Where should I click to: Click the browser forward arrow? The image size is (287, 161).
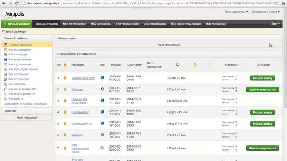[10, 3]
